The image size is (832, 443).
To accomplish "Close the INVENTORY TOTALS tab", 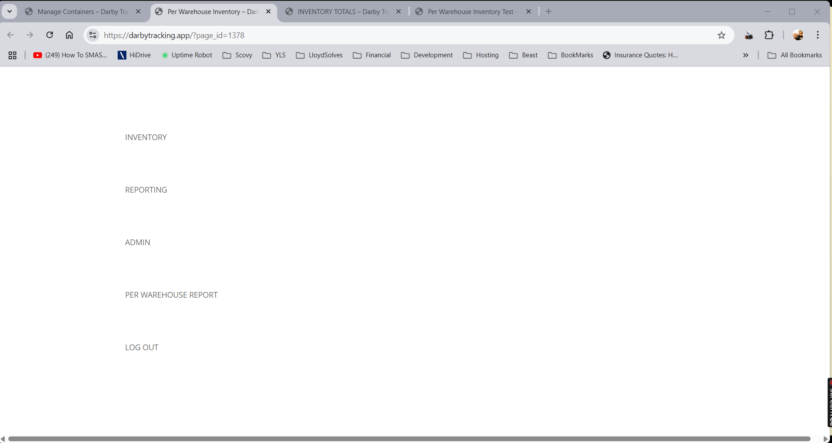I will click(399, 12).
